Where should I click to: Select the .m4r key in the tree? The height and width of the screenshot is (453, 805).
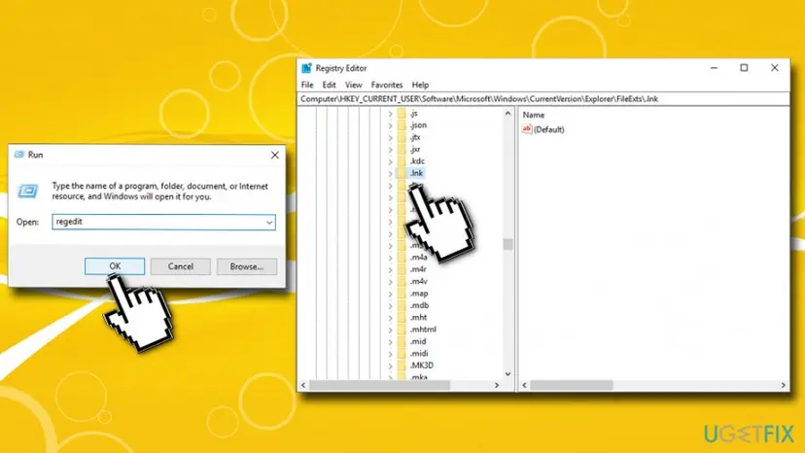[x=418, y=269]
